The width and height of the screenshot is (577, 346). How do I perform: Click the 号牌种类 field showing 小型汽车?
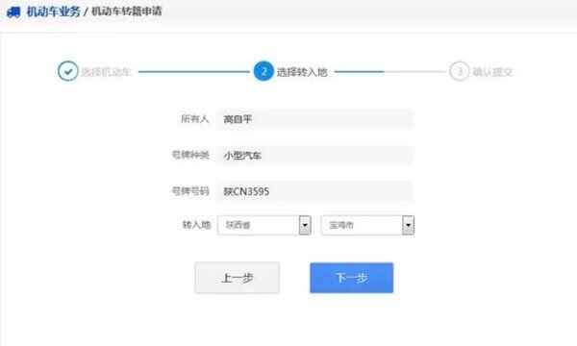coord(315,155)
